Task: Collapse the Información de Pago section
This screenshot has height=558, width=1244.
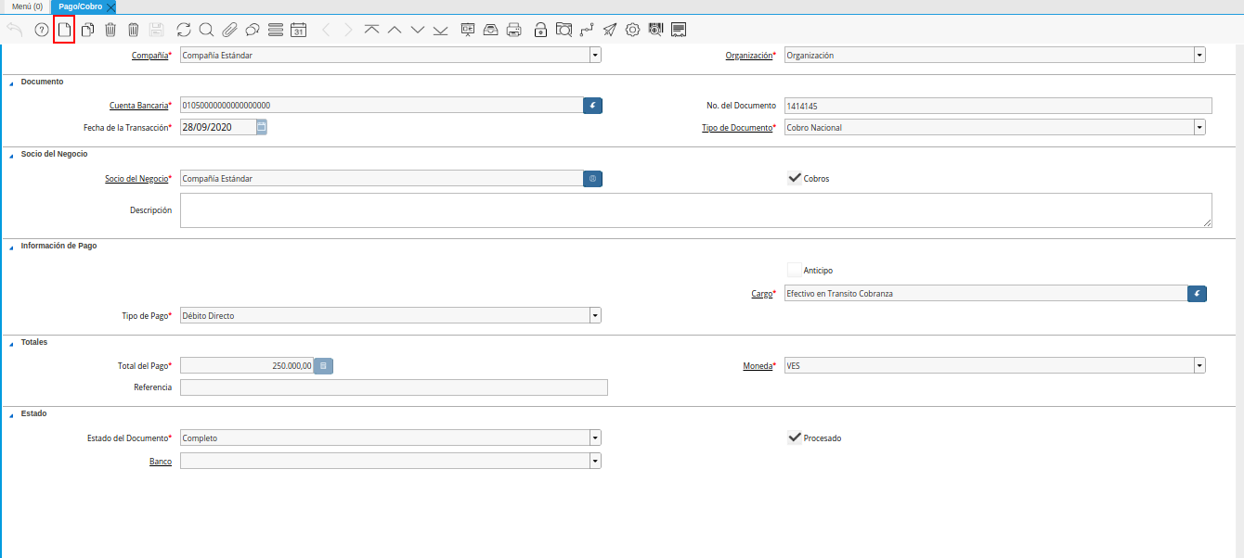Action: click(x=12, y=247)
